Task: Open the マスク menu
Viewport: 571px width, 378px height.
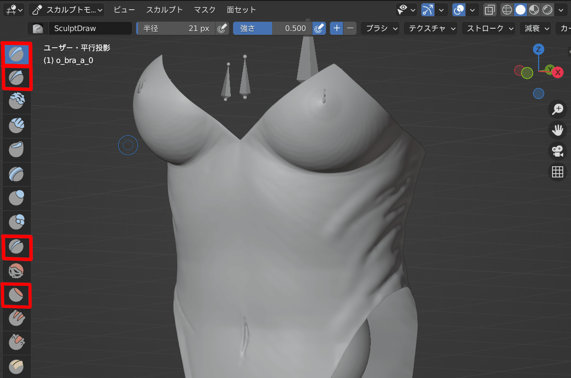Action: coord(205,10)
